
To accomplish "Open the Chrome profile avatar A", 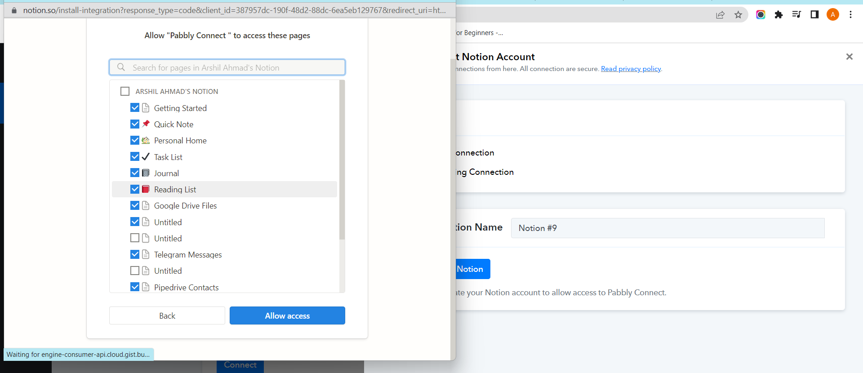I will pyautogui.click(x=832, y=15).
